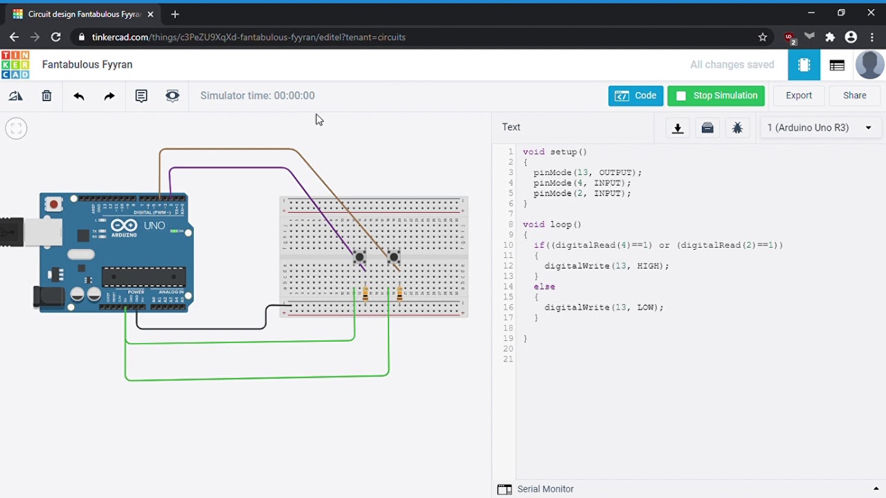Open the Chrome menu

pyautogui.click(x=872, y=37)
